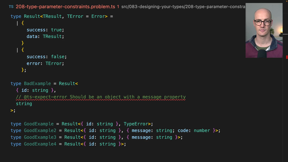Click the GoodExample4 type alias name
Image resolution: width=288 pixels, height=162 pixels.
(x=40, y=144)
